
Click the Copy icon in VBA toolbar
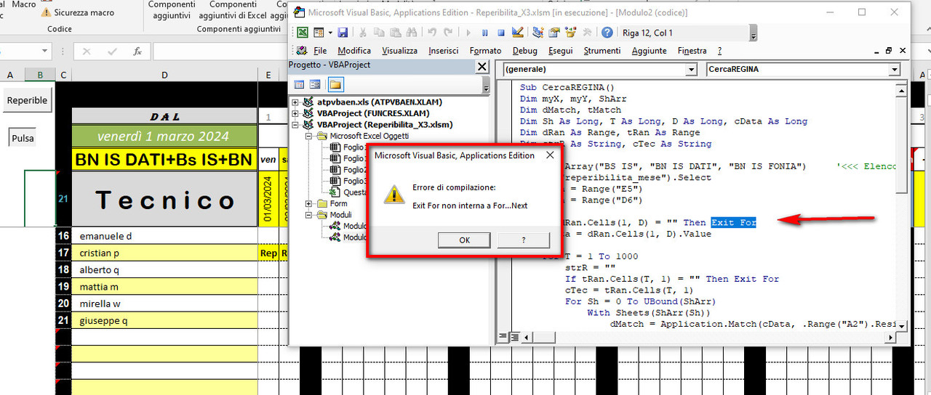378,33
